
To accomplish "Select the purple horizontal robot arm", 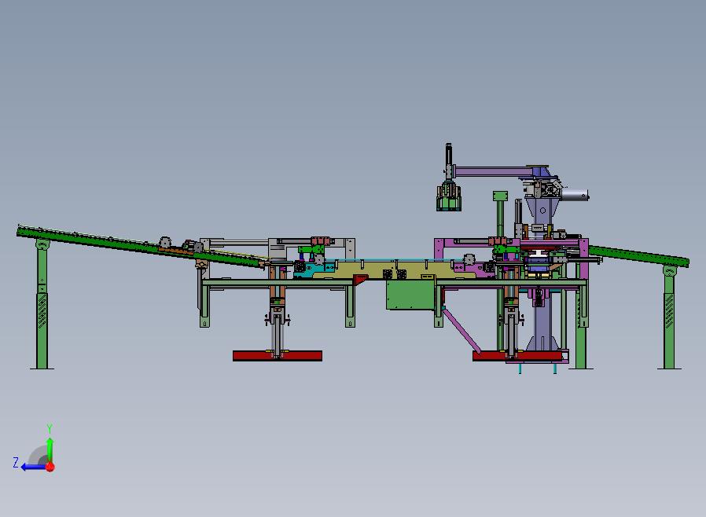I will (495, 171).
